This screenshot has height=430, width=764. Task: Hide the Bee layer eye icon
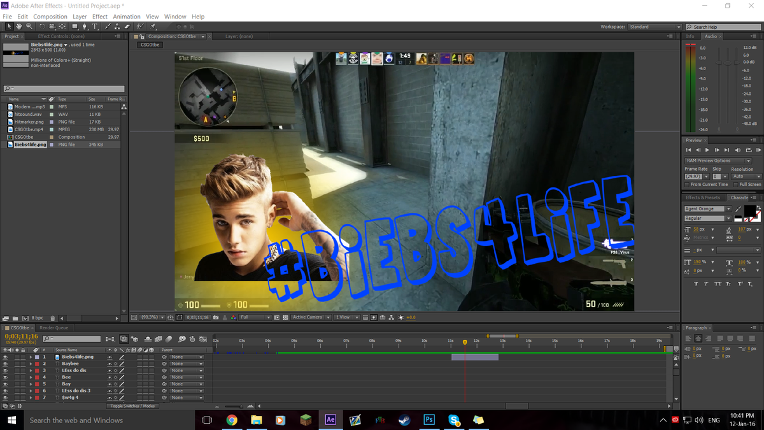click(x=5, y=377)
